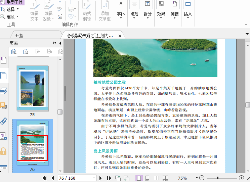The image size is (250, 182).
Task: Switch to two-page facing view
Action: pyautogui.click(x=156, y=178)
